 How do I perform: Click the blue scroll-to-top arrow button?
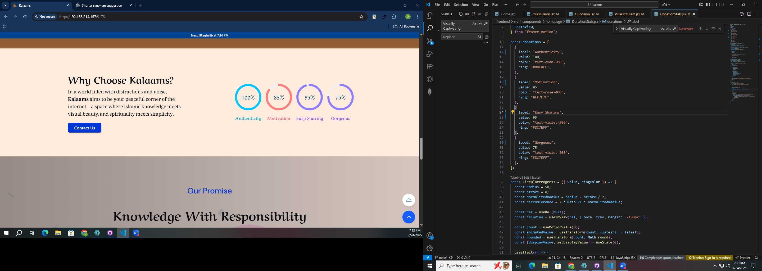point(409,217)
